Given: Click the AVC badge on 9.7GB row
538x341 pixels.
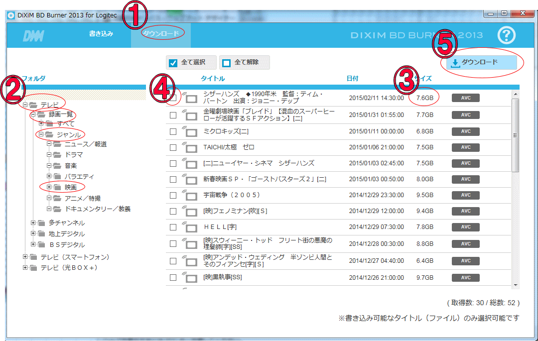Looking at the screenshot, I should (466, 278).
